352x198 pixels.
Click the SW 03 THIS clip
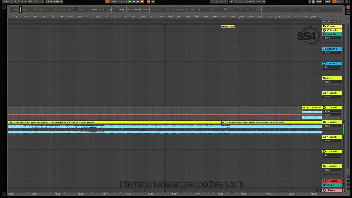click(x=228, y=26)
